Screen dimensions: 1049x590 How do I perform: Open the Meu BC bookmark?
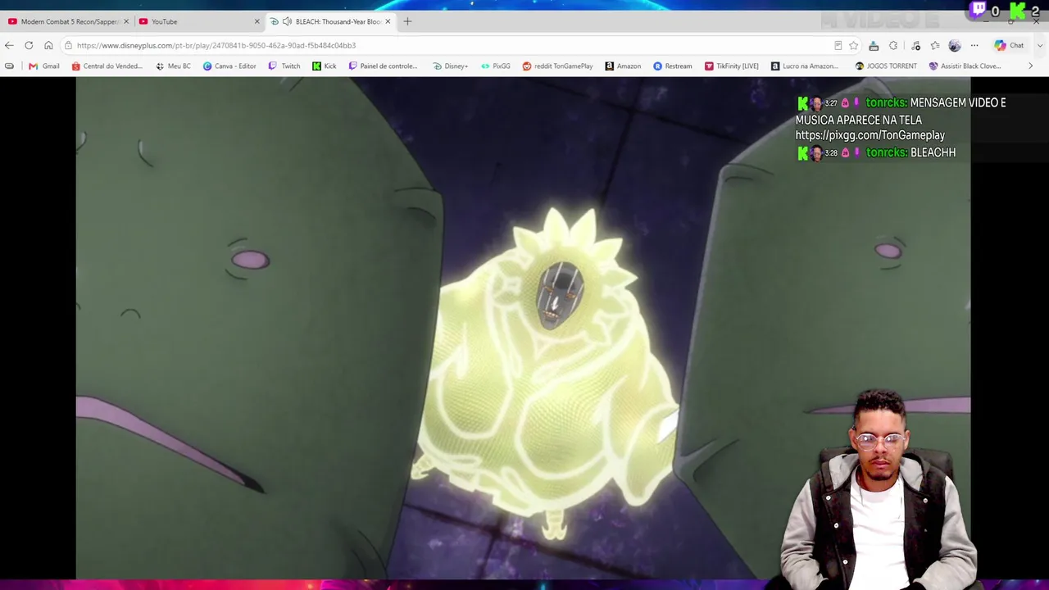click(173, 66)
